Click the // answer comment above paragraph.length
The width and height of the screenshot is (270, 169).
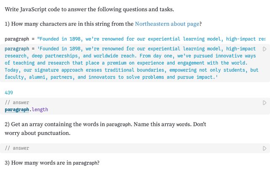(17, 102)
